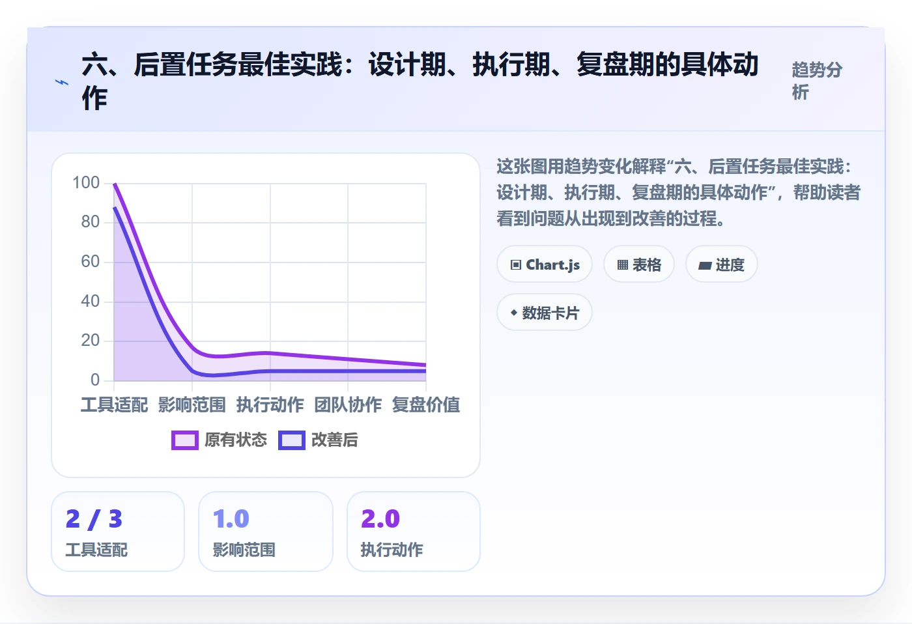The image size is (912, 624).
Task: Click the 改善后 legend label
Action: pos(335,440)
